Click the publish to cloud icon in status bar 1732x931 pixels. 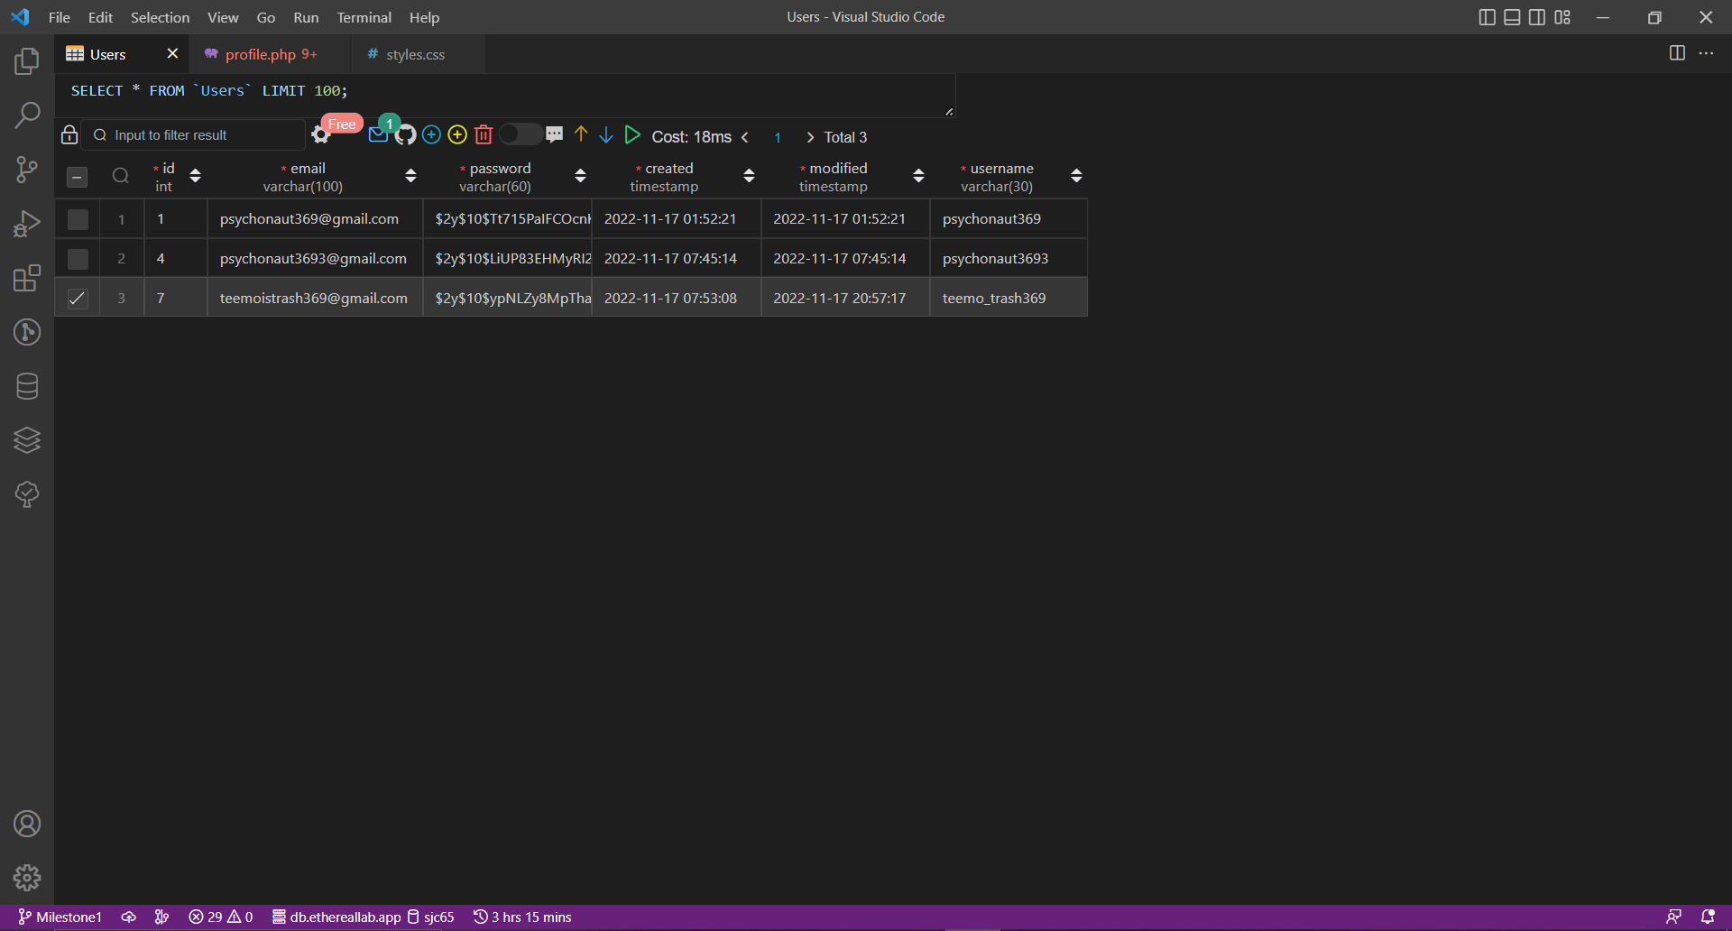click(129, 917)
